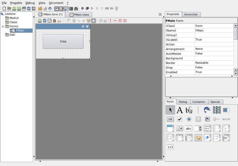Stop program execution with the square icon
The width and height of the screenshot is (238, 166).
[x=102, y=9]
